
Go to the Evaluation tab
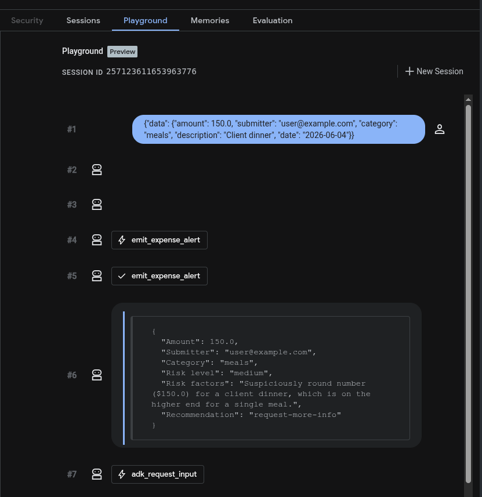(273, 21)
